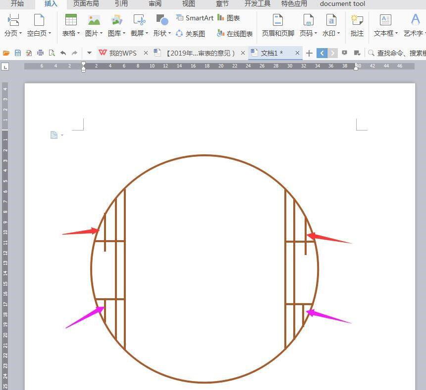This screenshot has height=390, width=426.
Task: Click the document layout options icon near margin
Action: click(54, 135)
